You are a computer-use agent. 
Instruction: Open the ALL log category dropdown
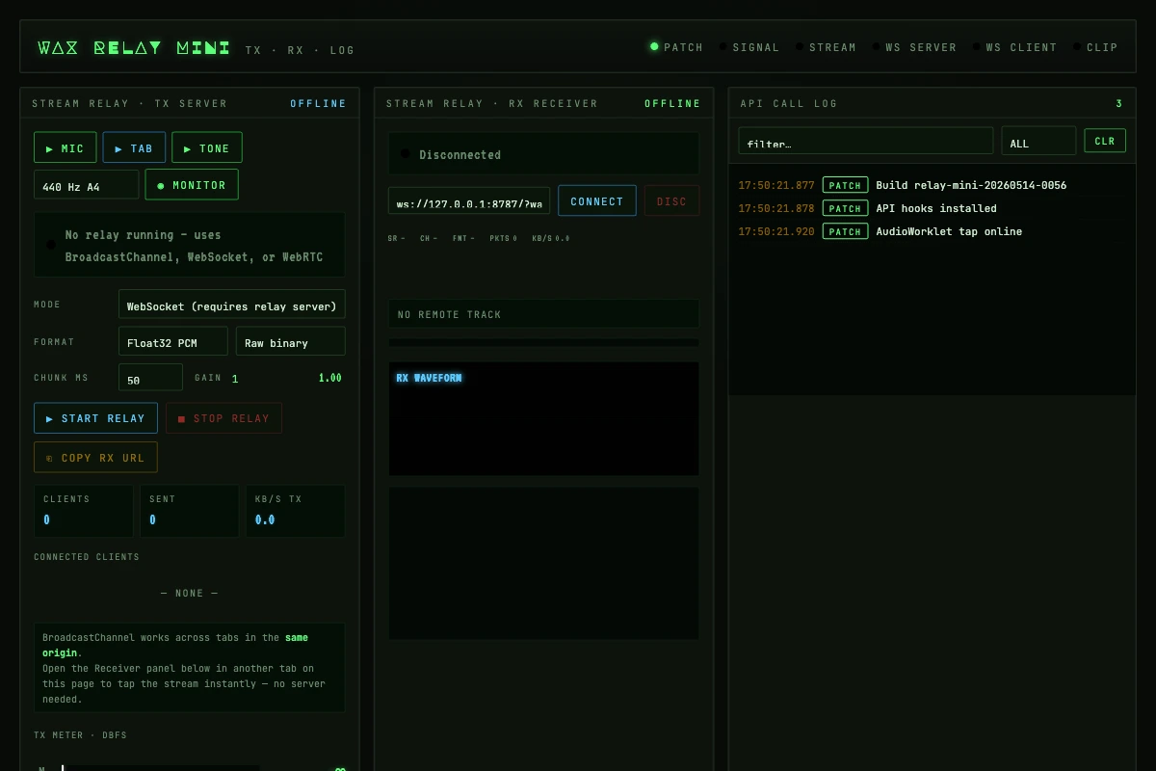click(1038, 141)
